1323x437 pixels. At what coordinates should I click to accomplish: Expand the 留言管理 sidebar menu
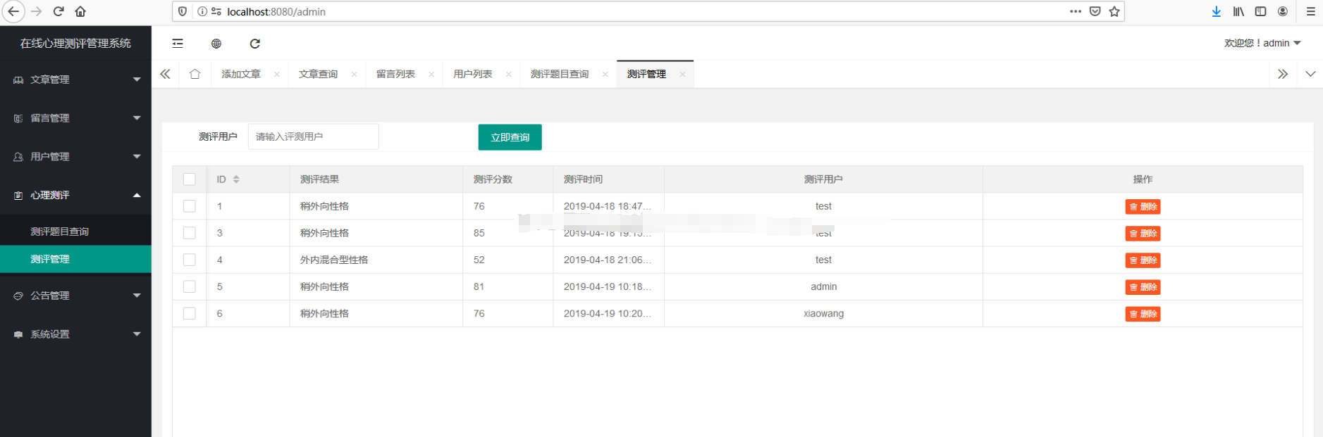coord(75,118)
